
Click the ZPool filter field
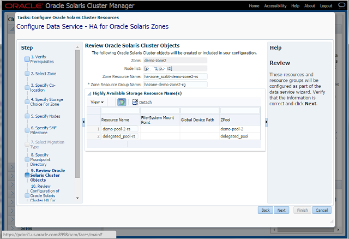click(240, 110)
